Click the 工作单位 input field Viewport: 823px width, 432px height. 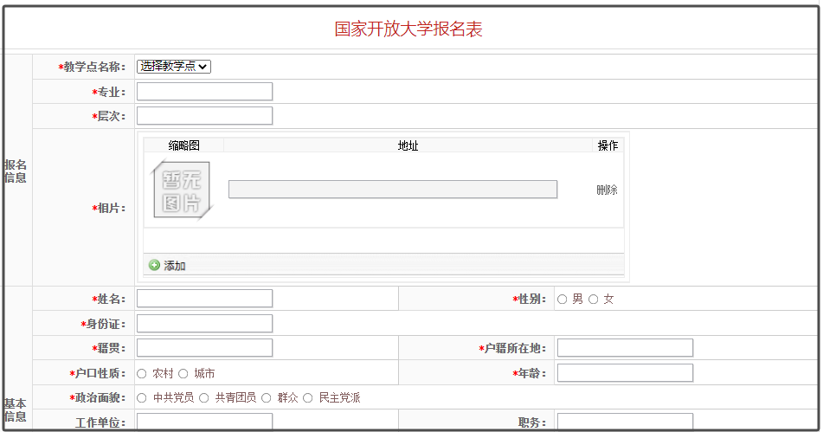click(x=205, y=422)
